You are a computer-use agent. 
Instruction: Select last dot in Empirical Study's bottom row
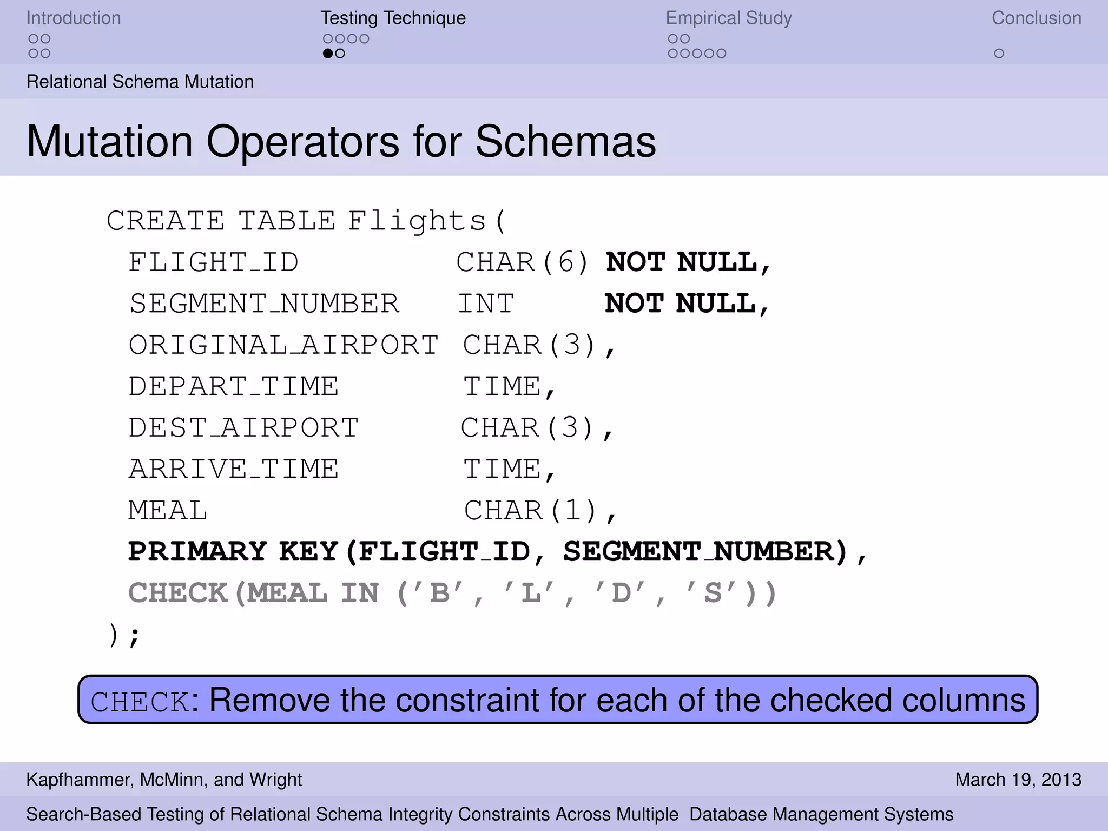pos(721,54)
